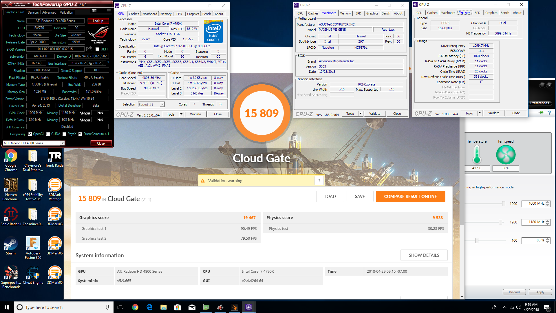Click the 80% fan speed slider handle
Viewport: 556px width, 313px height.
tap(477, 241)
